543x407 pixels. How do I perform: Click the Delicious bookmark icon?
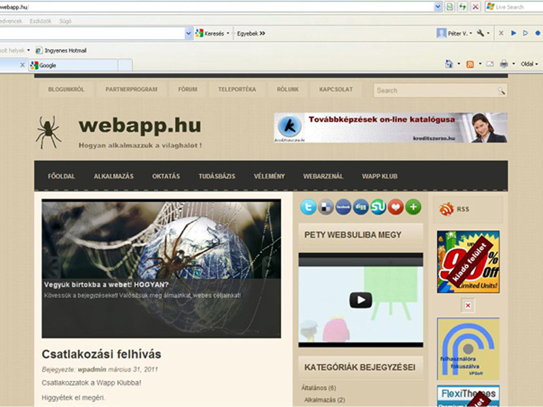[326, 207]
